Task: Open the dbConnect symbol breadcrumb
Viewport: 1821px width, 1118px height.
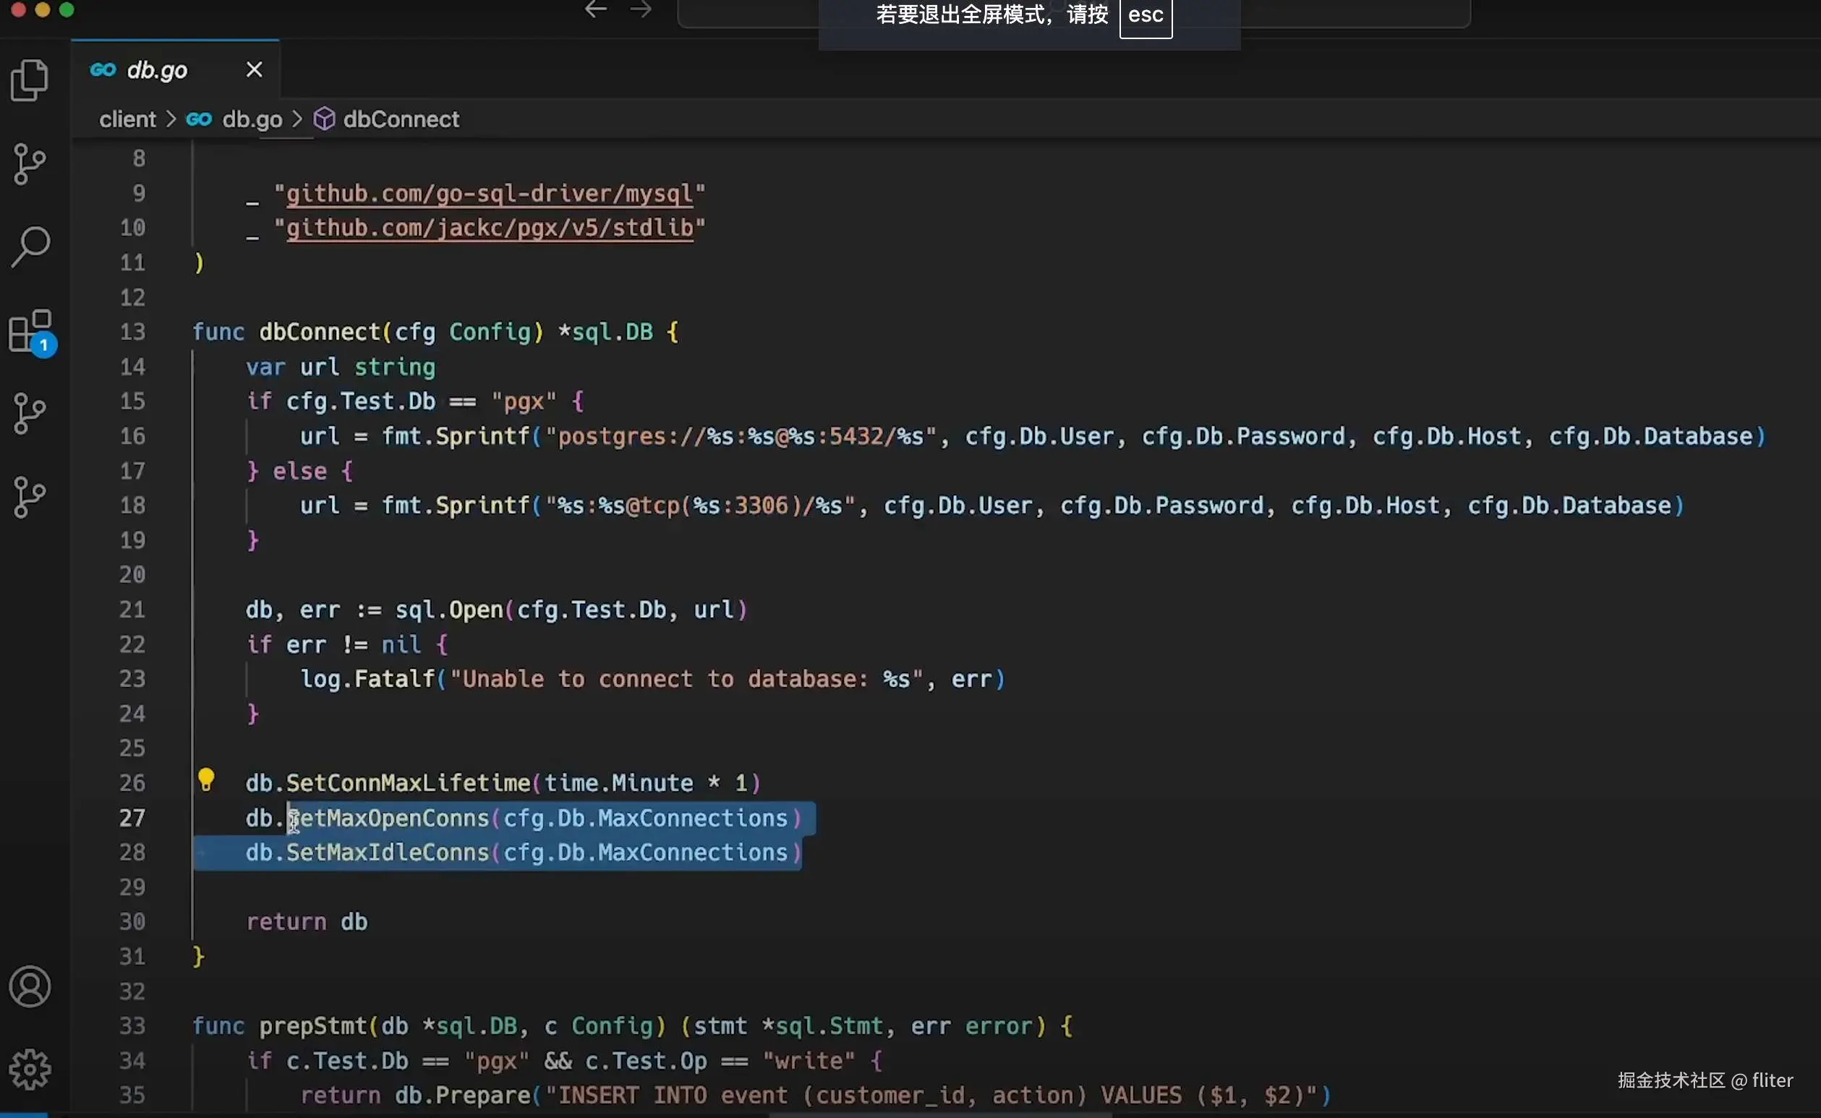Action: pos(401,119)
